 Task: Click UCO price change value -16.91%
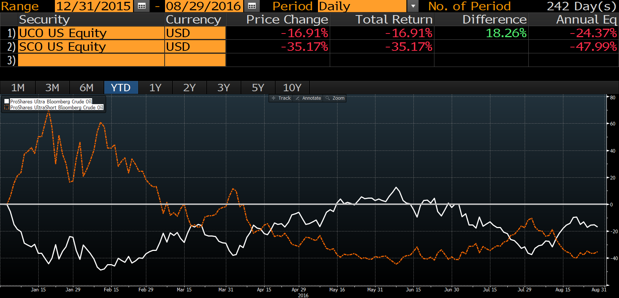(x=304, y=33)
